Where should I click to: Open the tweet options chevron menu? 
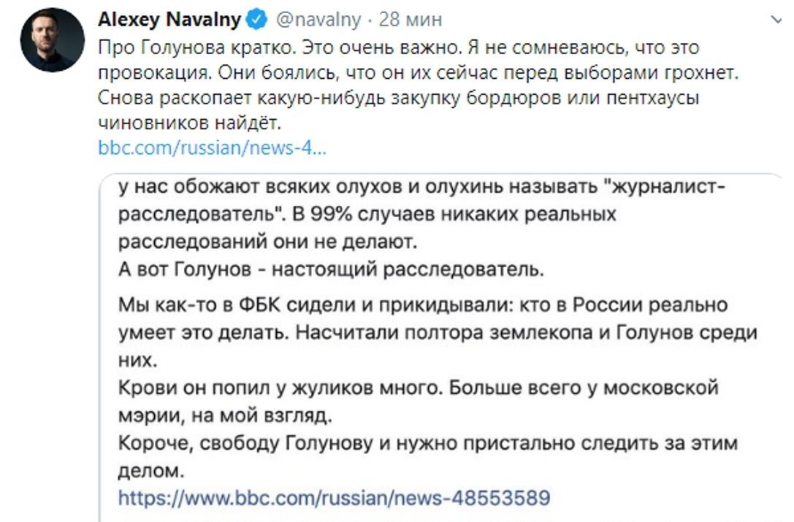pyautogui.click(x=776, y=20)
